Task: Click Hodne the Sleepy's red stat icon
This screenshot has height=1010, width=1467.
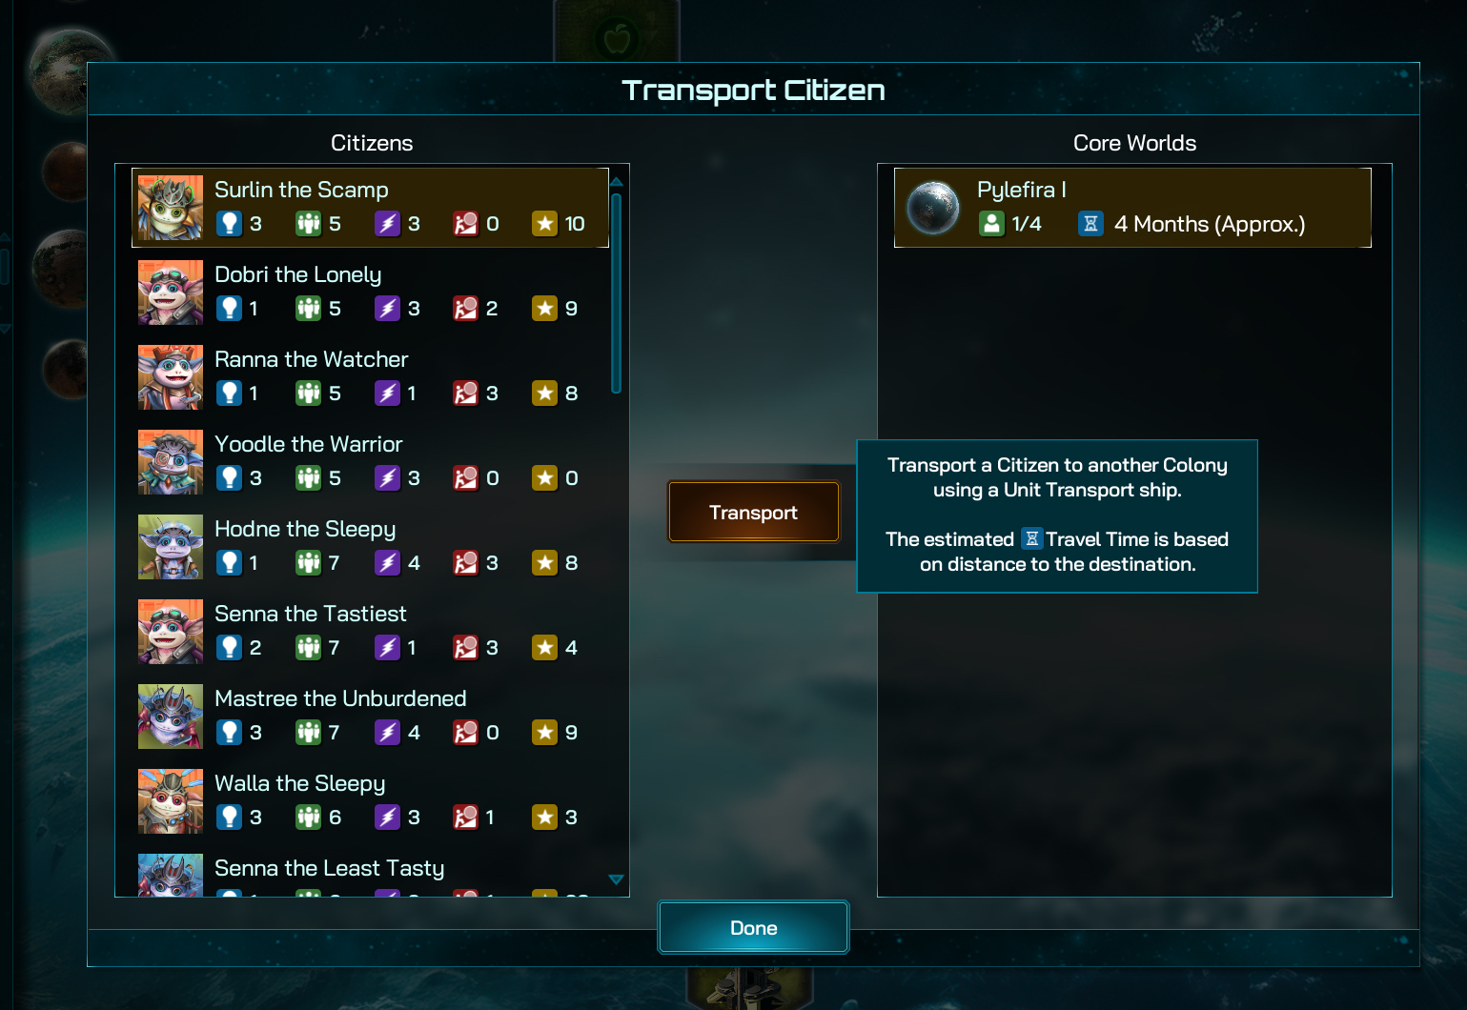Action: (465, 562)
